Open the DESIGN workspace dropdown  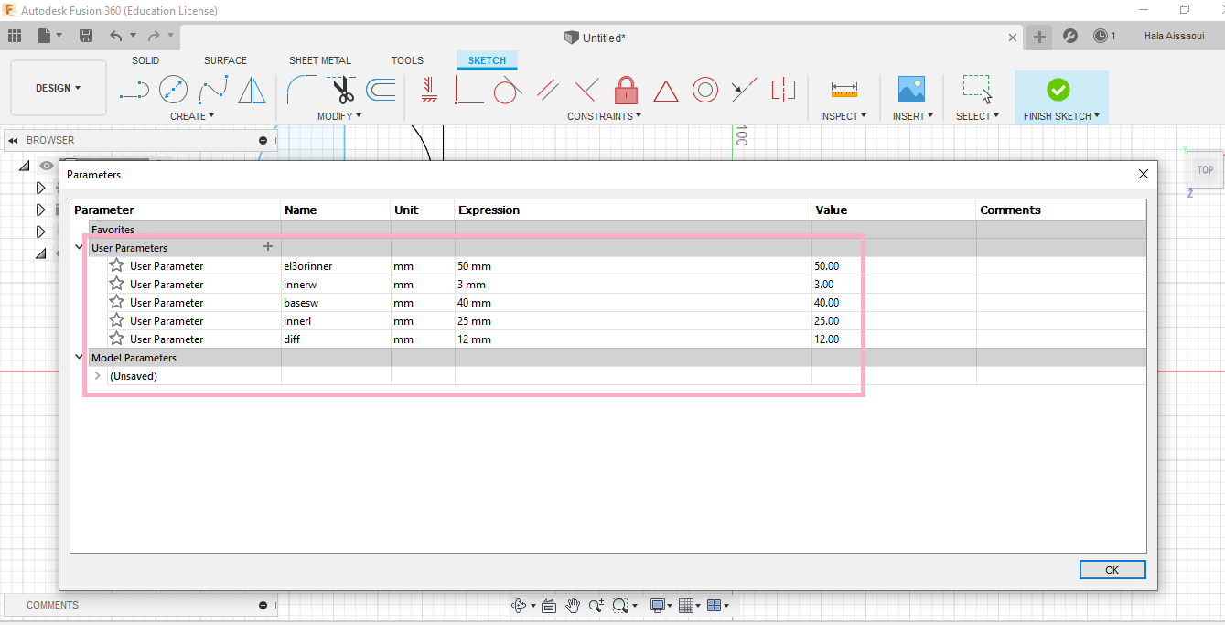(59, 88)
